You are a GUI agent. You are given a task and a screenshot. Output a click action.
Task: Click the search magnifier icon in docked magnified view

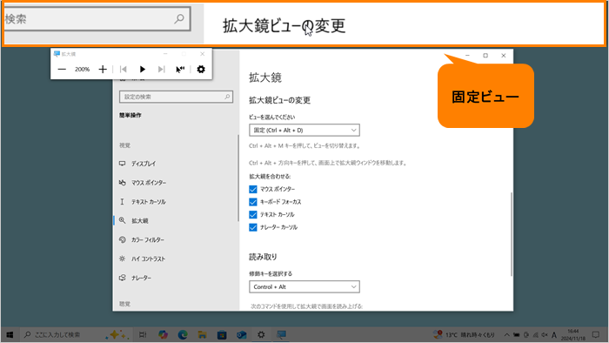coord(179,18)
